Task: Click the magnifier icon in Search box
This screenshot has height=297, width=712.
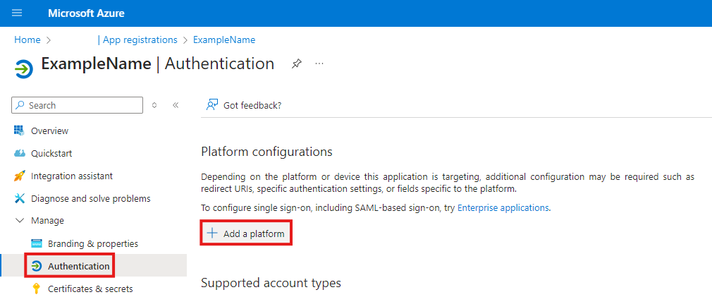Action: [x=20, y=105]
